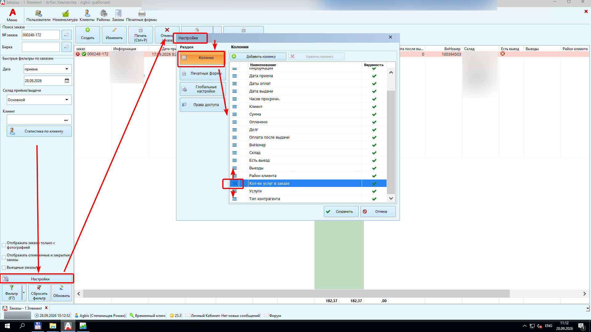591x332 pixels.
Task: Select the Глобальные настройки section
Action: (203, 89)
